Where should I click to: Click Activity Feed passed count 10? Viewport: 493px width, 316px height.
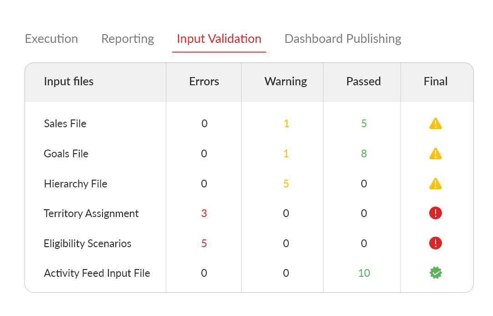[x=364, y=273]
